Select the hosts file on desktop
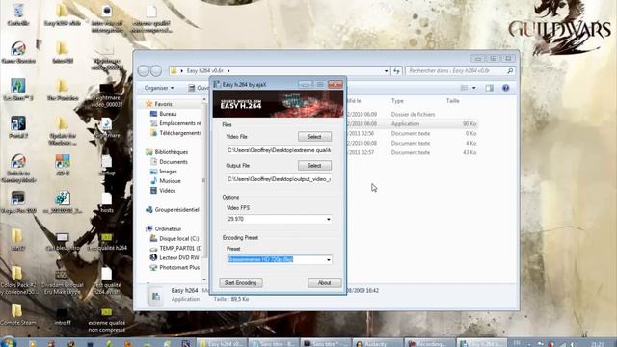This screenshot has width=617, height=347. pyautogui.click(x=107, y=202)
